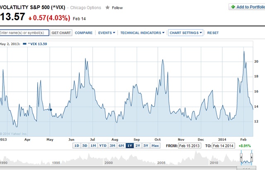Expand the Technical Indicators menu
This screenshot has width=265, height=170.
[142, 33]
